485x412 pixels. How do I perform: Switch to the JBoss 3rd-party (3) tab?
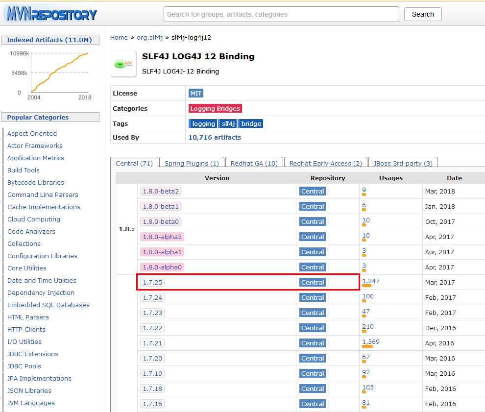click(403, 163)
